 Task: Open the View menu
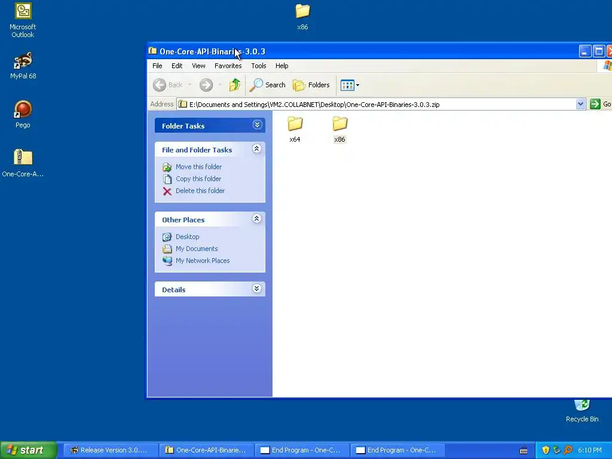[198, 66]
